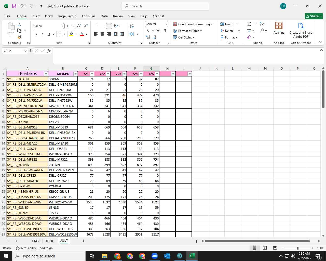Click AutoSum sigma icon
Image resolution: width=326 pixels, height=261 pixels.
pos(249,24)
